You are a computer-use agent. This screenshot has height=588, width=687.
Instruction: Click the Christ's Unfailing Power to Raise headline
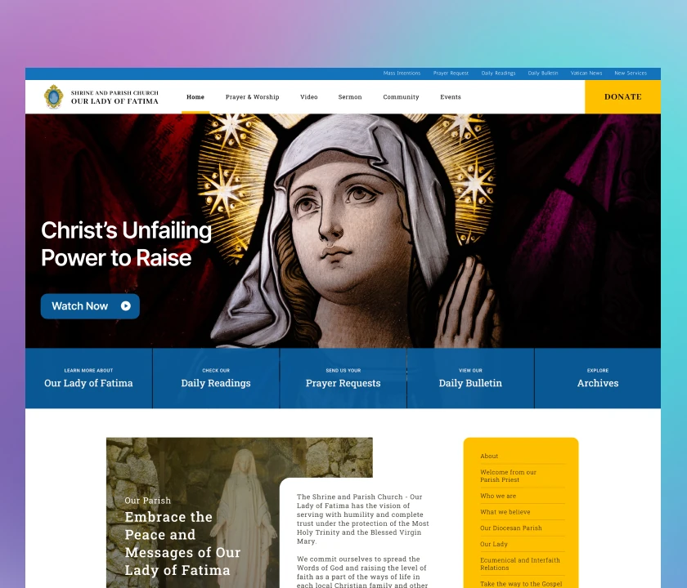pos(126,243)
